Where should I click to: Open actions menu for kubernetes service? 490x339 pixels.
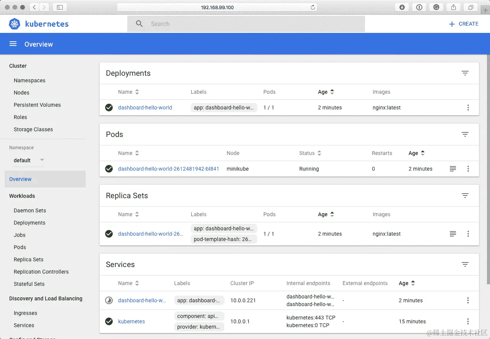468,321
